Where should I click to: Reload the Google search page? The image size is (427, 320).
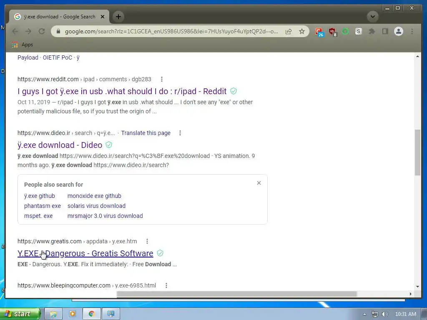pyautogui.click(x=42, y=32)
